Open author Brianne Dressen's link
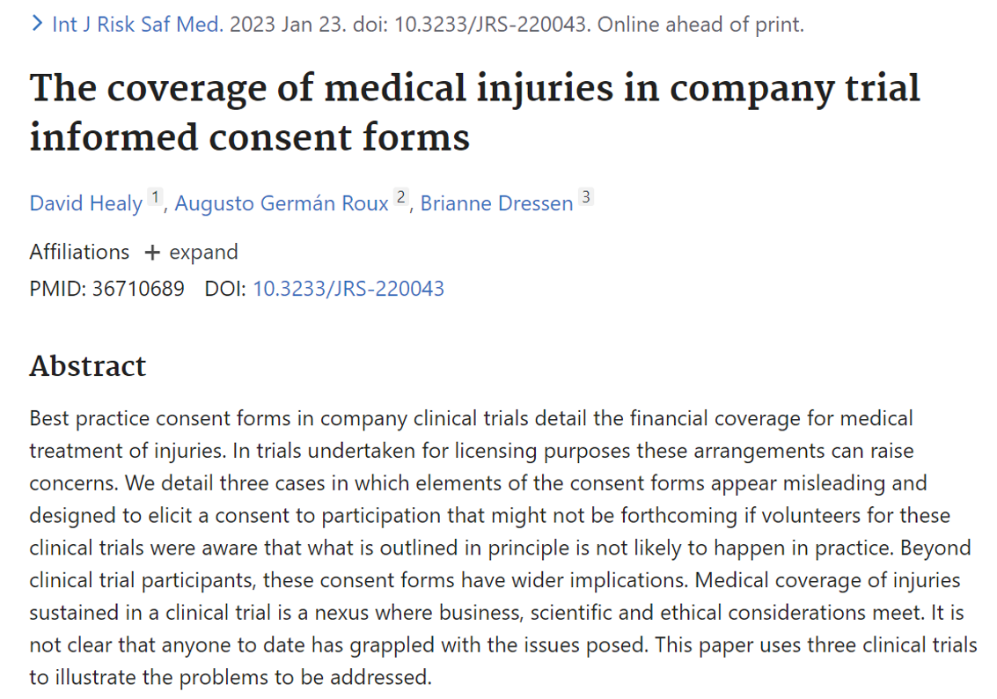997x699 pixels. pyautogui.click(x=496, y=202)
